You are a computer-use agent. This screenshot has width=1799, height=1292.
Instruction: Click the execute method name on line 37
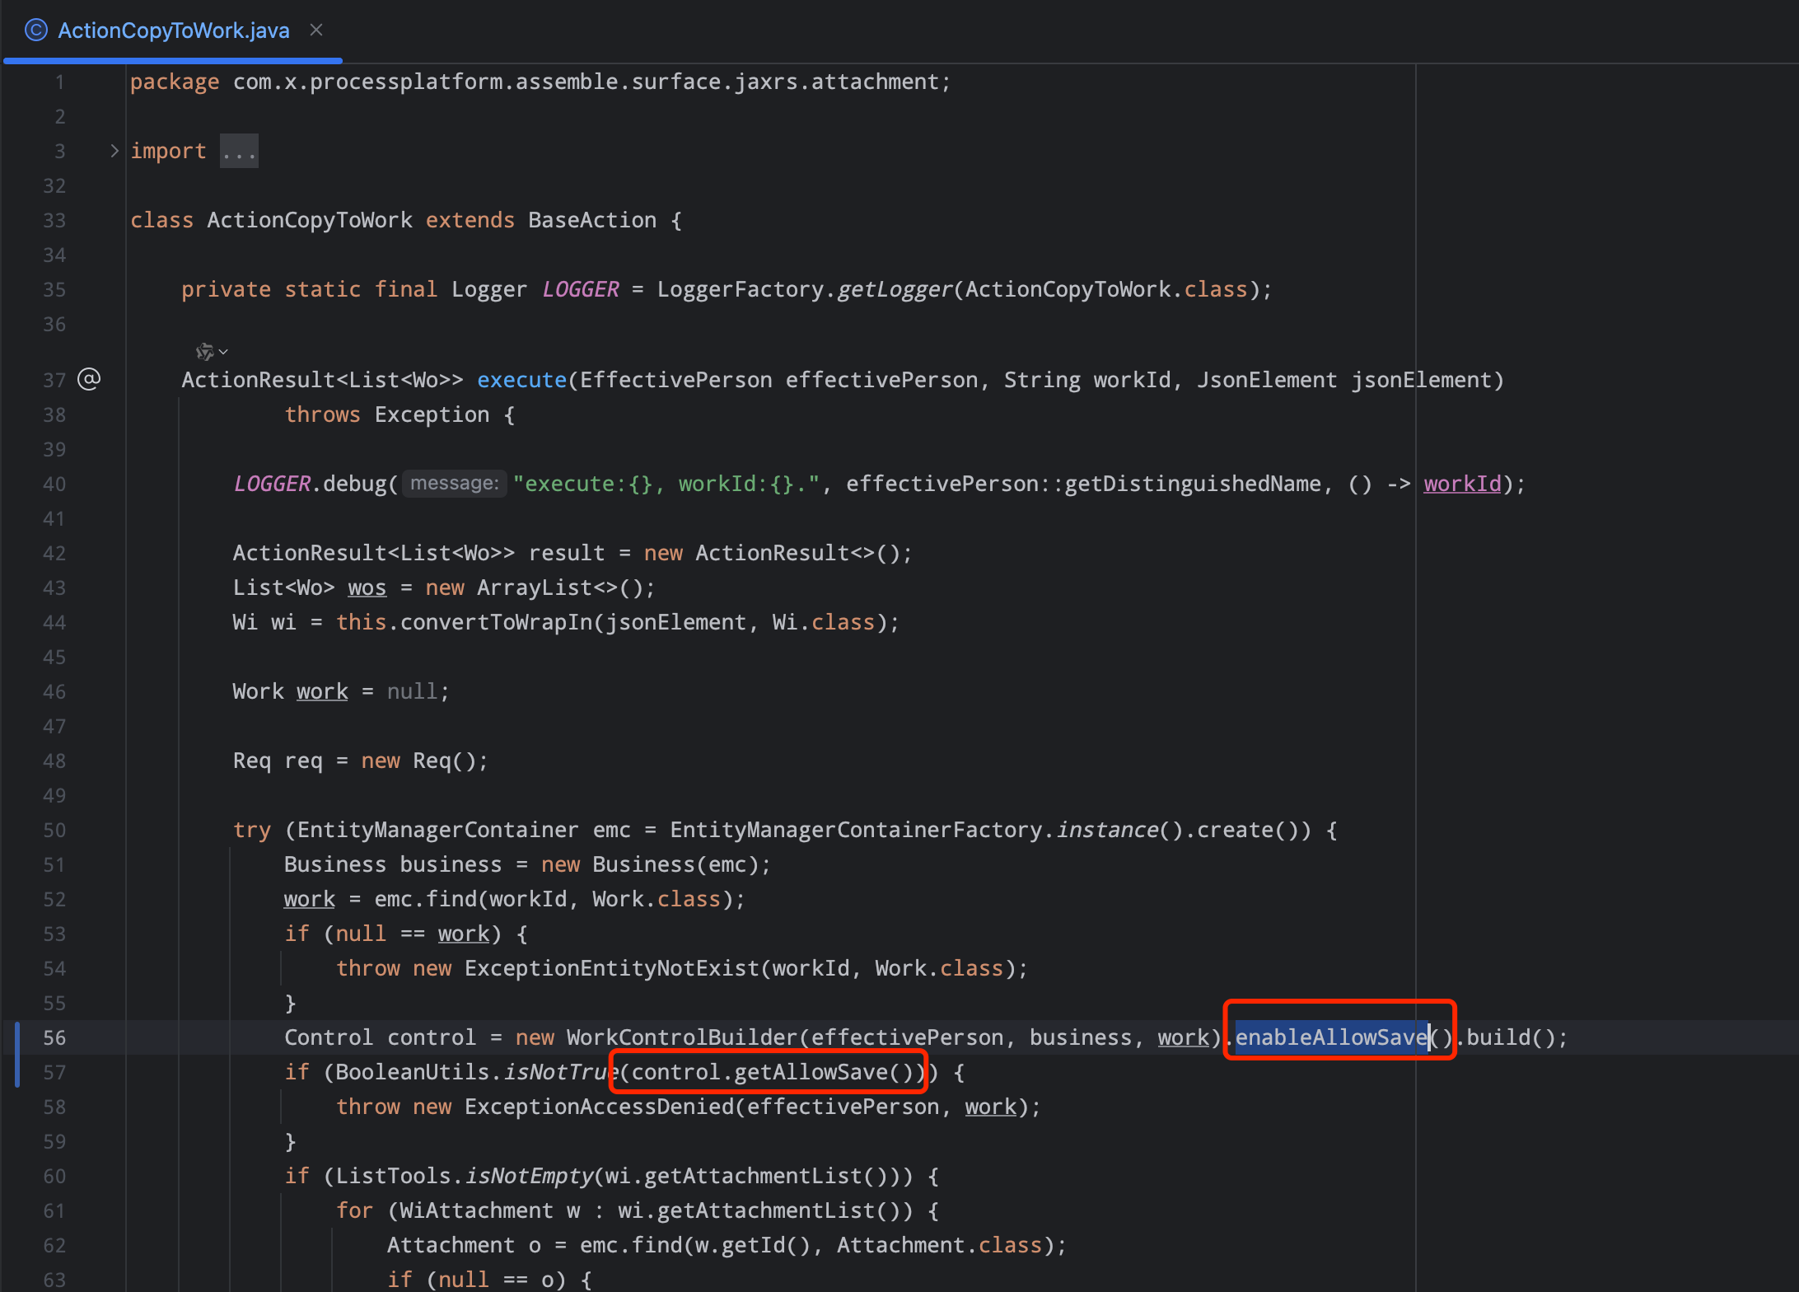click(x=521, y=380)
